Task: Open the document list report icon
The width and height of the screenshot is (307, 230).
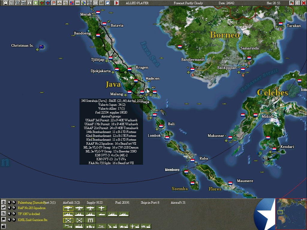Action: 12,3
